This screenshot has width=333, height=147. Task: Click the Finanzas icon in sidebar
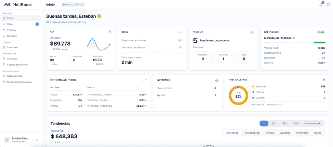click(4, 59)
